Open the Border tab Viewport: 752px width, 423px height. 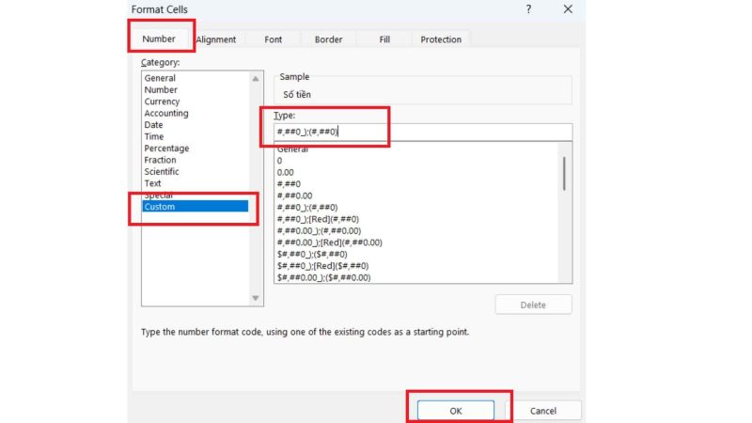328,39
